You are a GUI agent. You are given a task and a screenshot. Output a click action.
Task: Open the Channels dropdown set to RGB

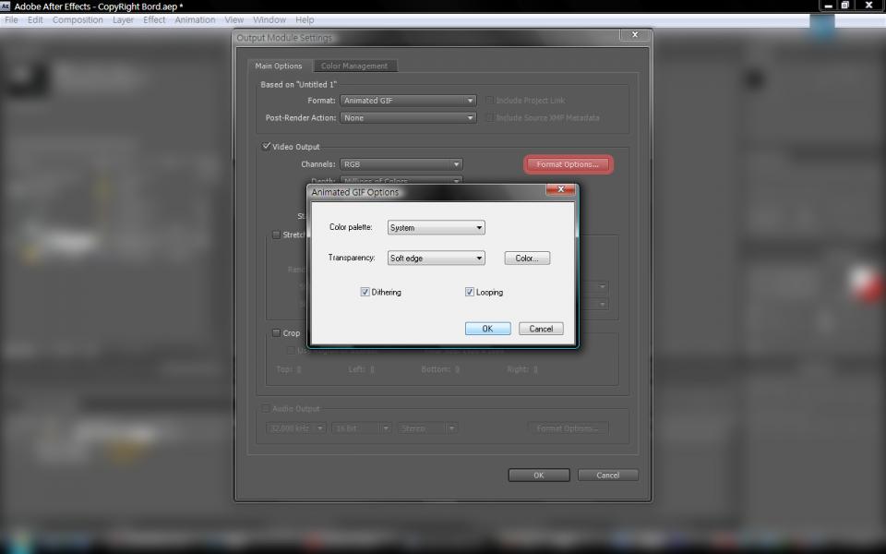point(401,163)
